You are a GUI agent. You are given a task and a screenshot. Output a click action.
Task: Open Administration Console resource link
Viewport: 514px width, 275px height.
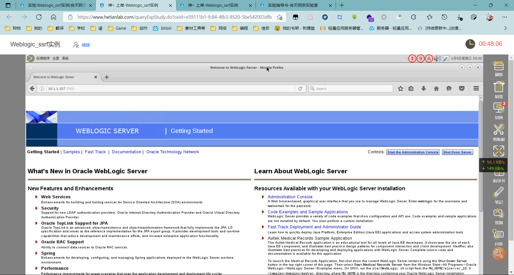[290, 197]
